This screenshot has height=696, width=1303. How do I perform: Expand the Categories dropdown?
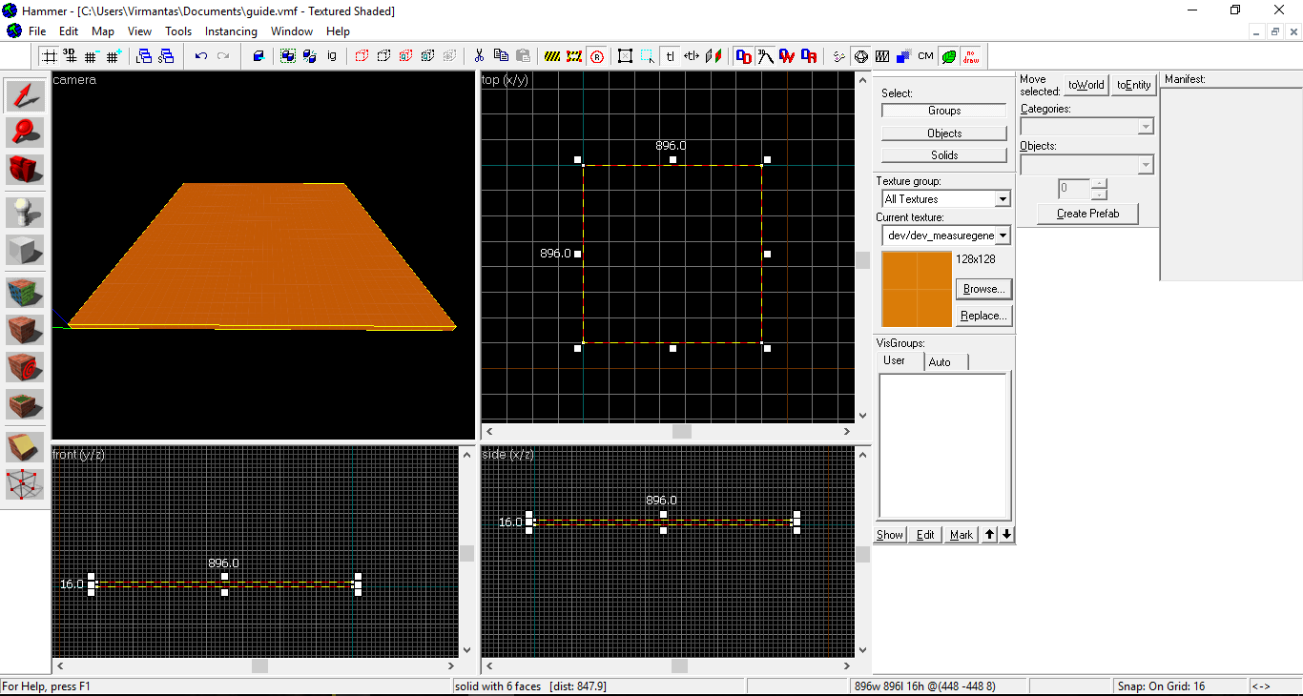(1147, 127)
